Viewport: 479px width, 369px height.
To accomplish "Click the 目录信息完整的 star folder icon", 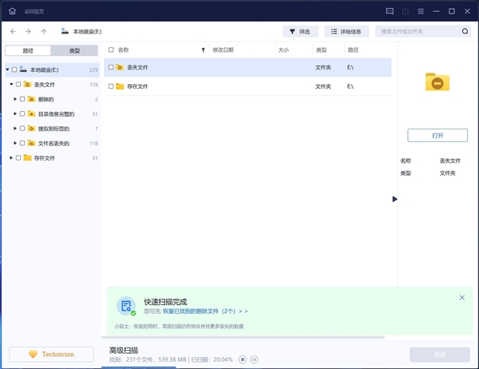I will (x=31, y=113).
